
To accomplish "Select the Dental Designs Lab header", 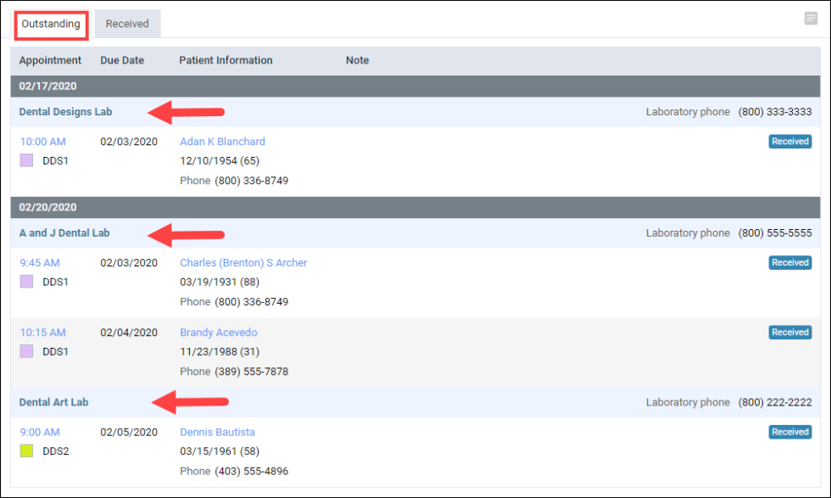I will click(65, 112).
